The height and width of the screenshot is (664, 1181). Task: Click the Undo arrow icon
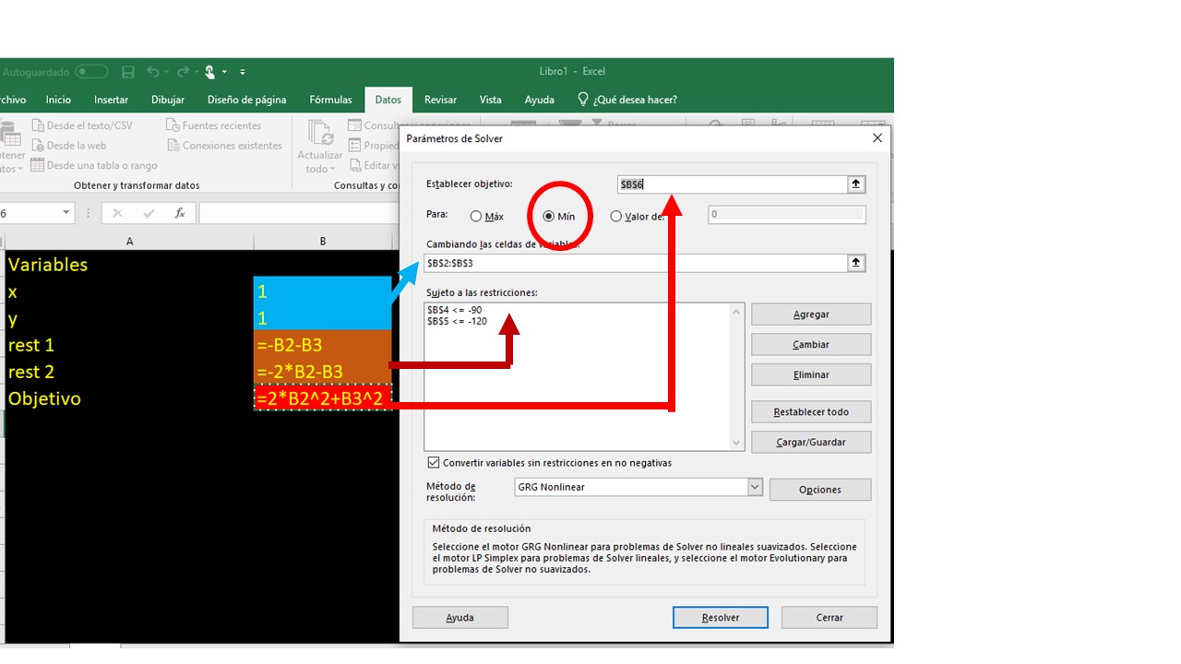coord(152,72)
